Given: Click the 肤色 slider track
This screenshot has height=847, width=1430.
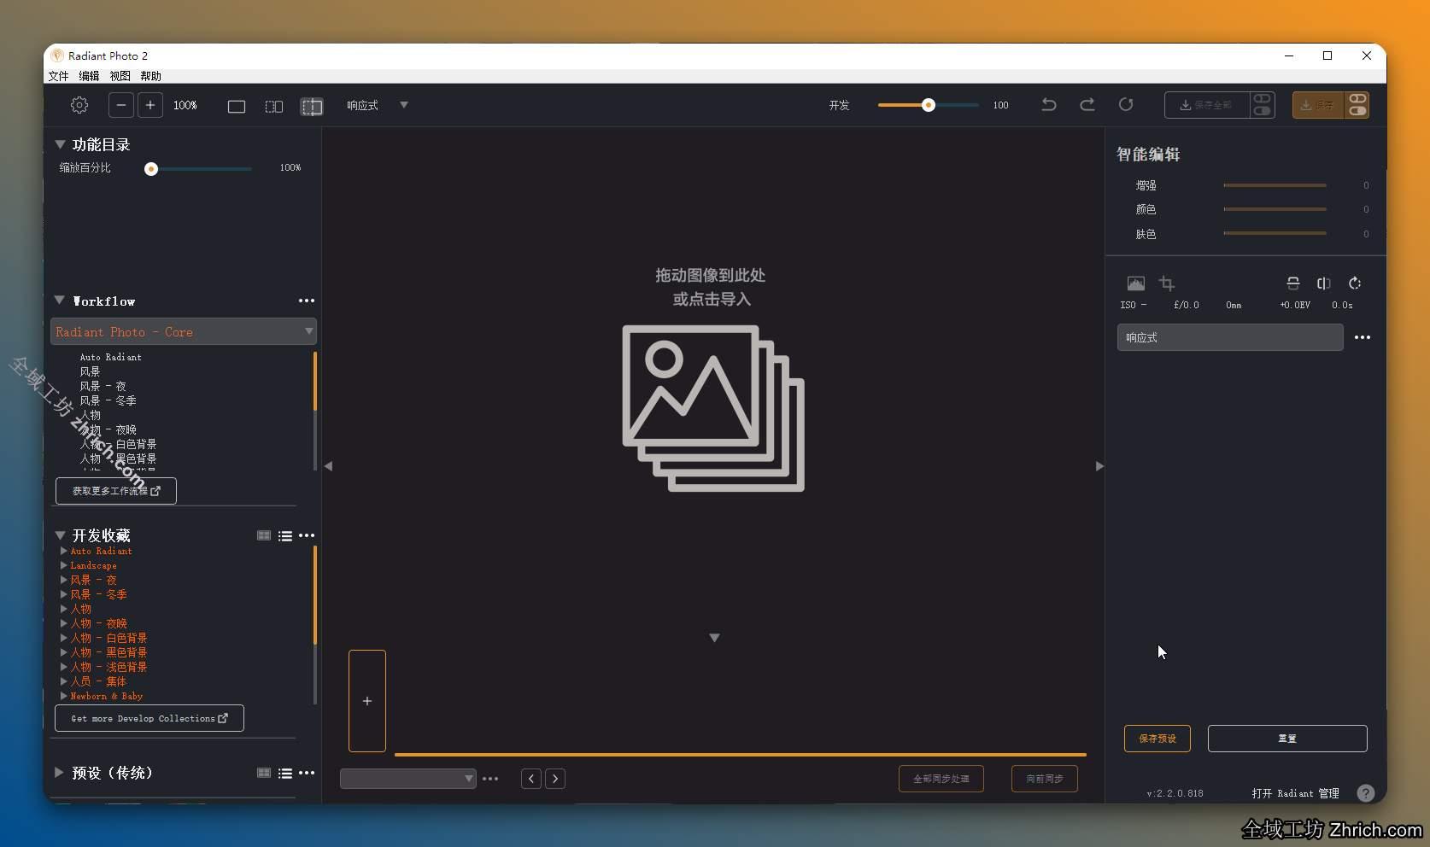Looking at the screenshot, I should (x=1275, y=233).
